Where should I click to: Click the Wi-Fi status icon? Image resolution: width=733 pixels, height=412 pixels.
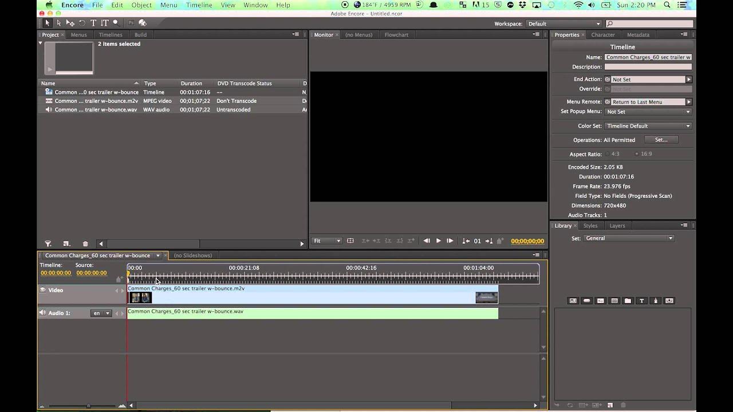coord(578,5)
